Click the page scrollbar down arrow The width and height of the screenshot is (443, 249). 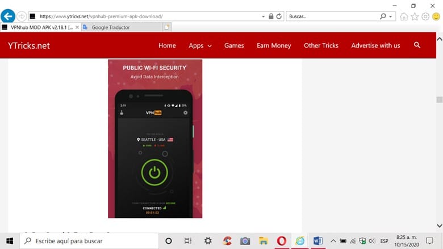coord(440,226)
